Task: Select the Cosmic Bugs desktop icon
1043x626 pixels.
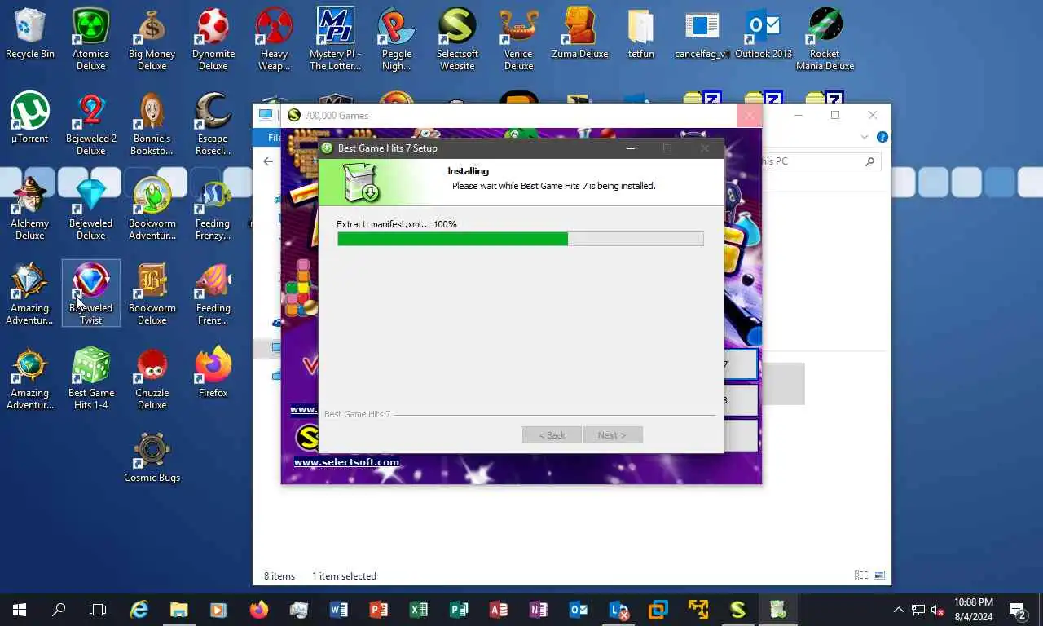Action: (x=152, y=458)
